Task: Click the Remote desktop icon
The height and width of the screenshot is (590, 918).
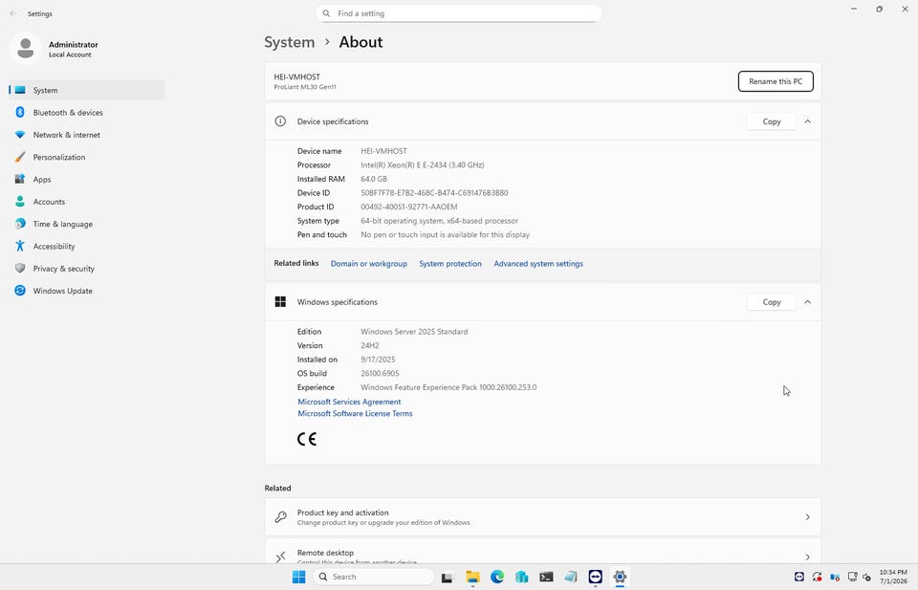Action: [x=281, y=556]
